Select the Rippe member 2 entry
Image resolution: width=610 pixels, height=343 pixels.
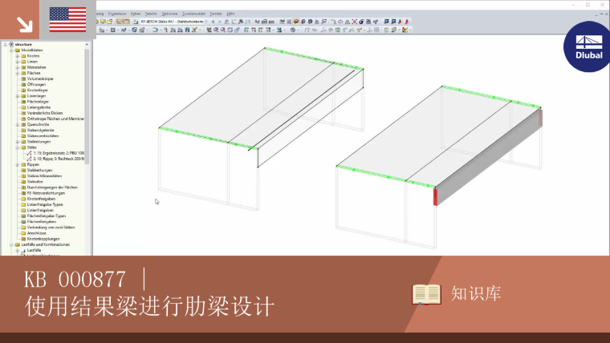coord(59,159)
